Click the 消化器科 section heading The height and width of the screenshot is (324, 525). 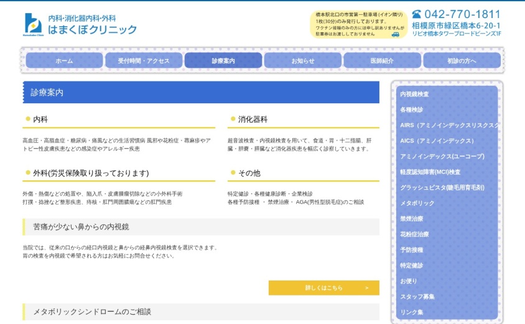pyautogui.click(x=253, y=119)
